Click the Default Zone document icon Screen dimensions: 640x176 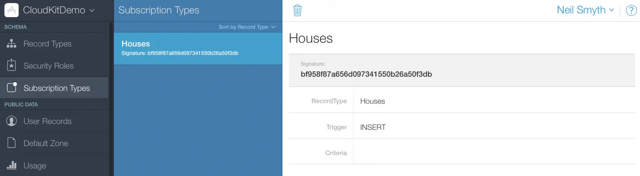click(x=12, y=143)
